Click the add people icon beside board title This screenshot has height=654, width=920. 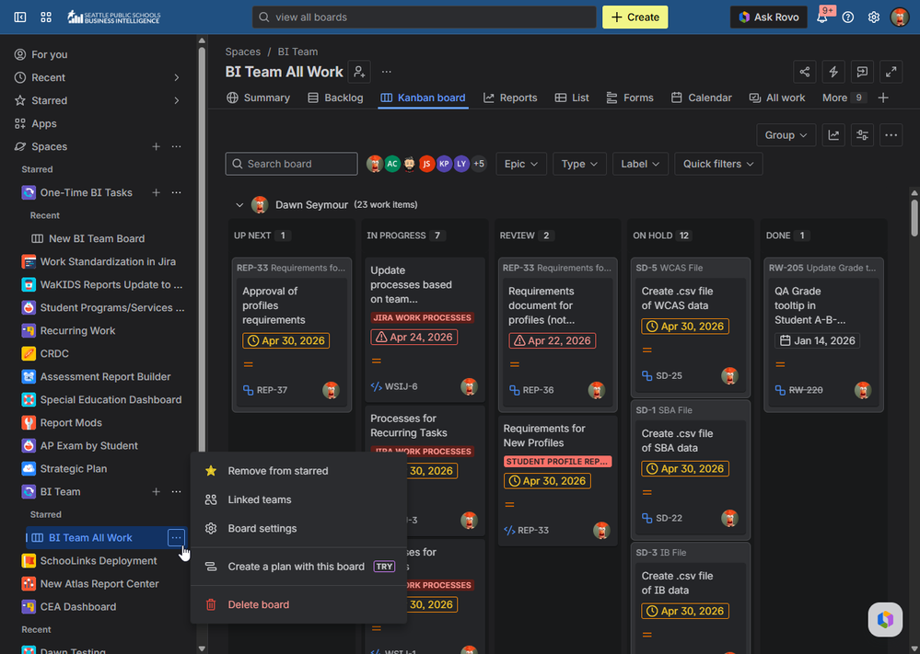tap(359, 72)
